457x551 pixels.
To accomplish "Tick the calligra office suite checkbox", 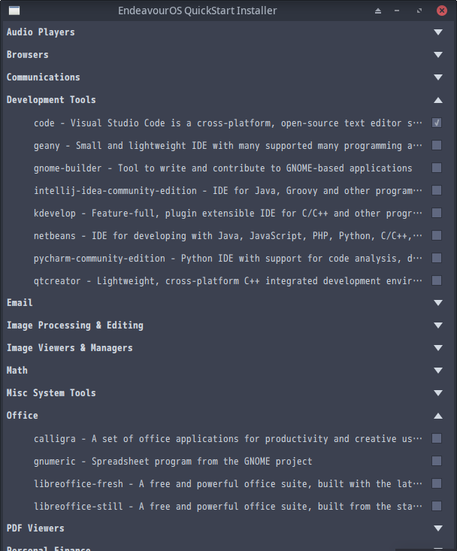I will [437, 438].
